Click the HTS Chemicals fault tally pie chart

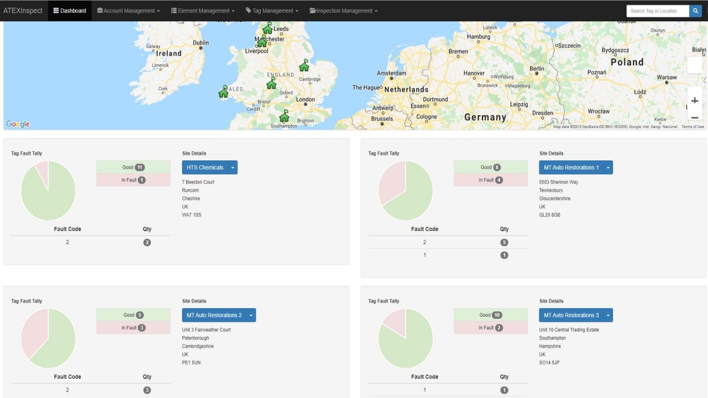pos(48,191)
